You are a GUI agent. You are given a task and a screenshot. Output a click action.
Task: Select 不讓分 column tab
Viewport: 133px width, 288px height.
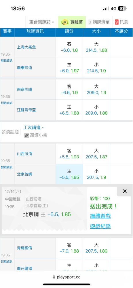tap(121, 31)
